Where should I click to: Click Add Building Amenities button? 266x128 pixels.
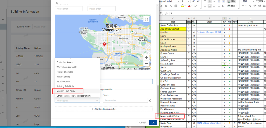pyautogui.click(x=104, y=109)
